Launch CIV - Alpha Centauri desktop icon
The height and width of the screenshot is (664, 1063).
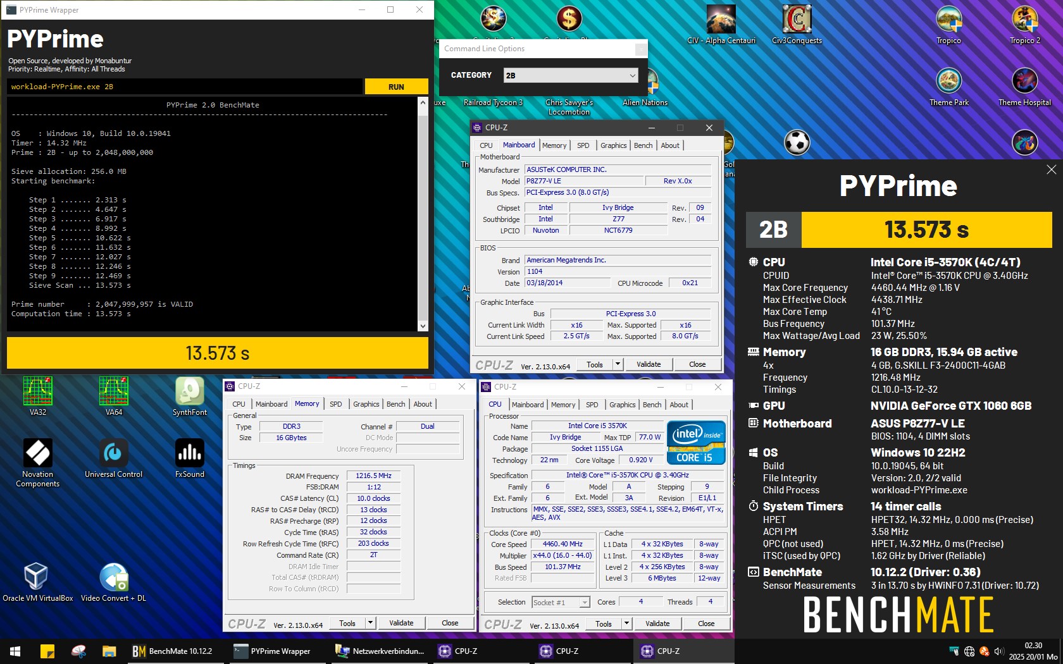[721, 24]
